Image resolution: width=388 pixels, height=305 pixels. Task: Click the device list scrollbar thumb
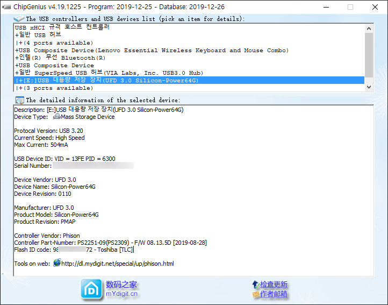click(x=369, y=55)
